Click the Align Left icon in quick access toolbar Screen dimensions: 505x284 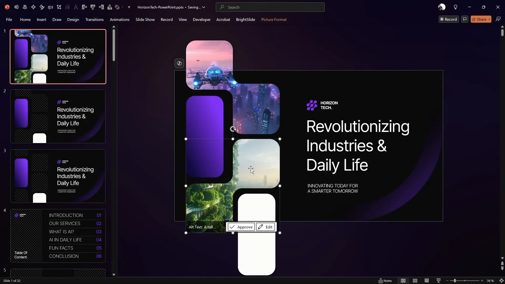click(x=84, y=7)
